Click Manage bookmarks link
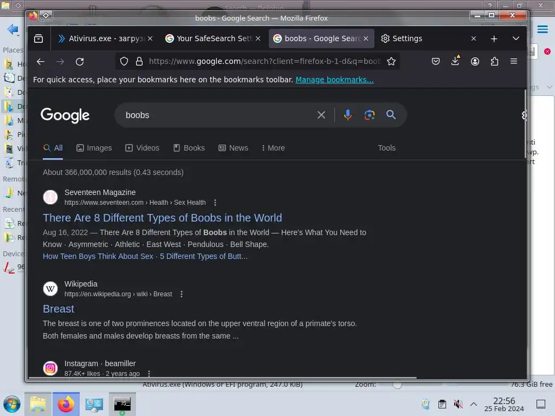Image resolution: width=555 pixels, height=416 pixels. point(334,80)
